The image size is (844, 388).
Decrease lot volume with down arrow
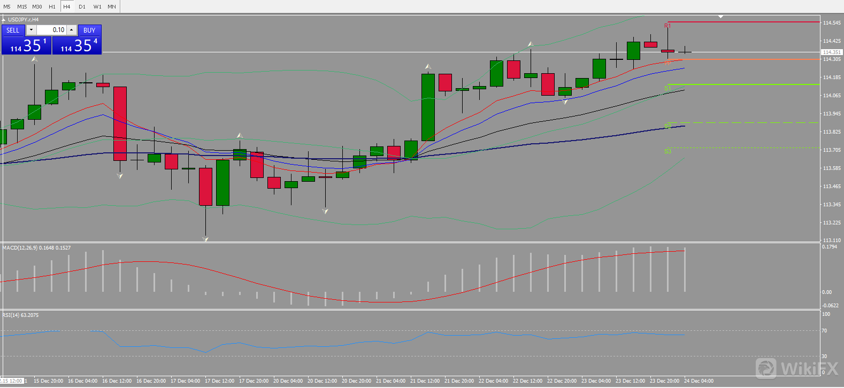(x=31, y=30)
